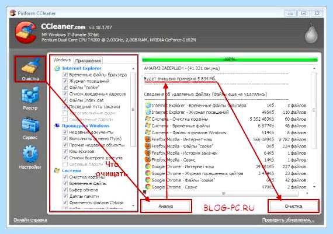Click IE icon for Журнал посещений result
The height and width of the screenshot is (234, 333).
148,112
